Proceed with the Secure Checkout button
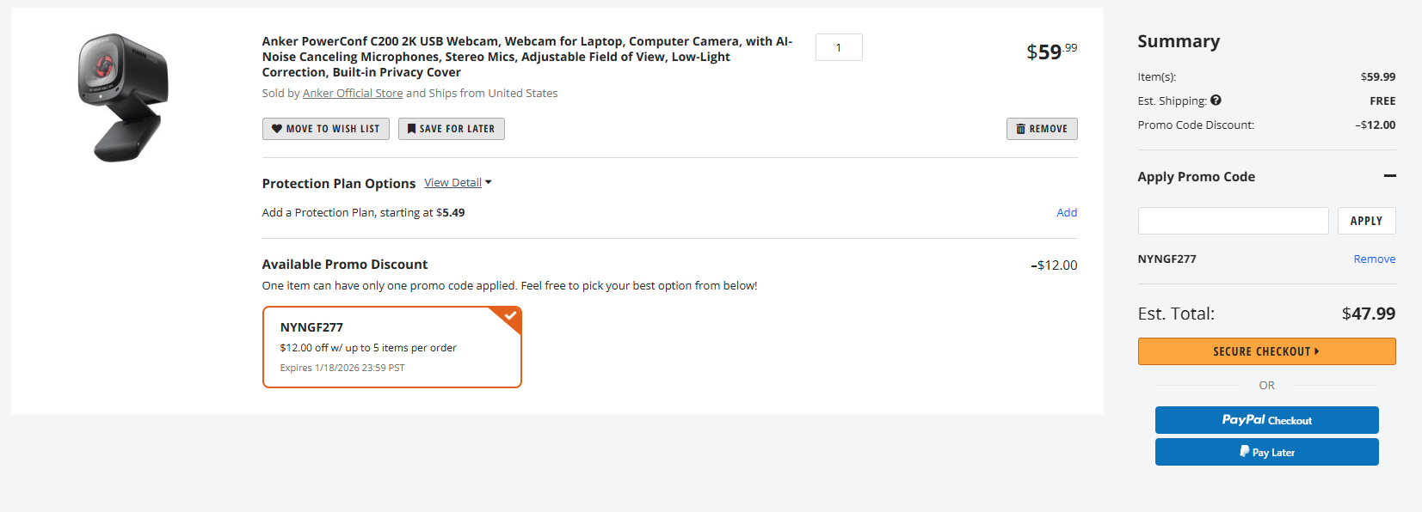Viewport: 1422px width, 512px height. 1266,351
